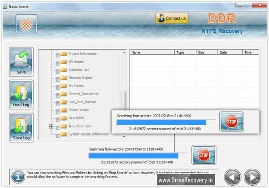Stop the search using lower STOP sign

click(x=204, y=155)
